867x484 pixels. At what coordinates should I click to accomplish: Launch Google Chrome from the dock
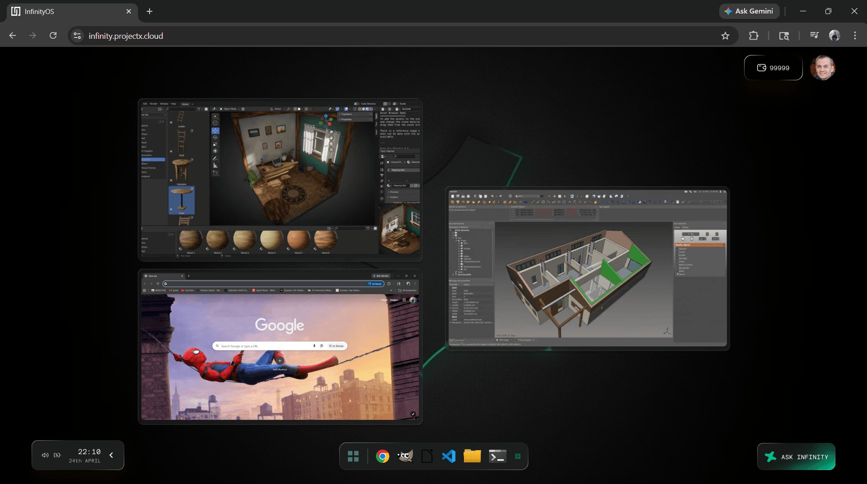(x=382, y=456)
